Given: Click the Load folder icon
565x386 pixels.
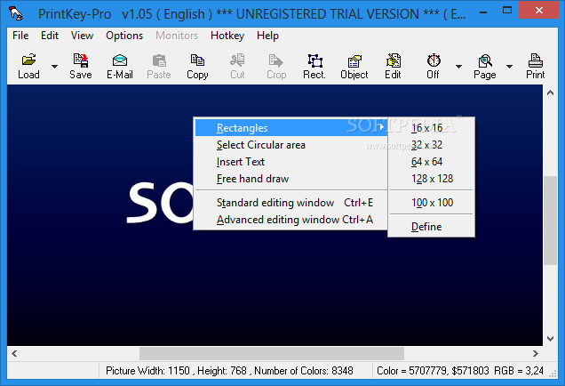Looking at the screenshot, I should (28, 60).
